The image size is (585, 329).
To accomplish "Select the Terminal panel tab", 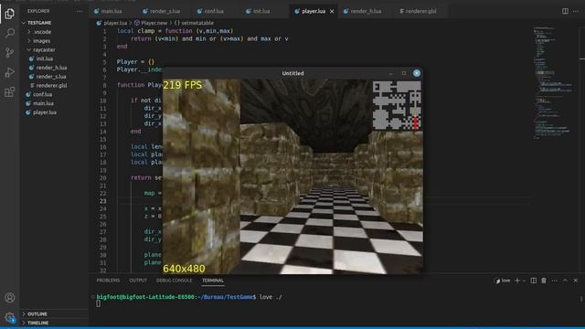I will coord(213,281).
